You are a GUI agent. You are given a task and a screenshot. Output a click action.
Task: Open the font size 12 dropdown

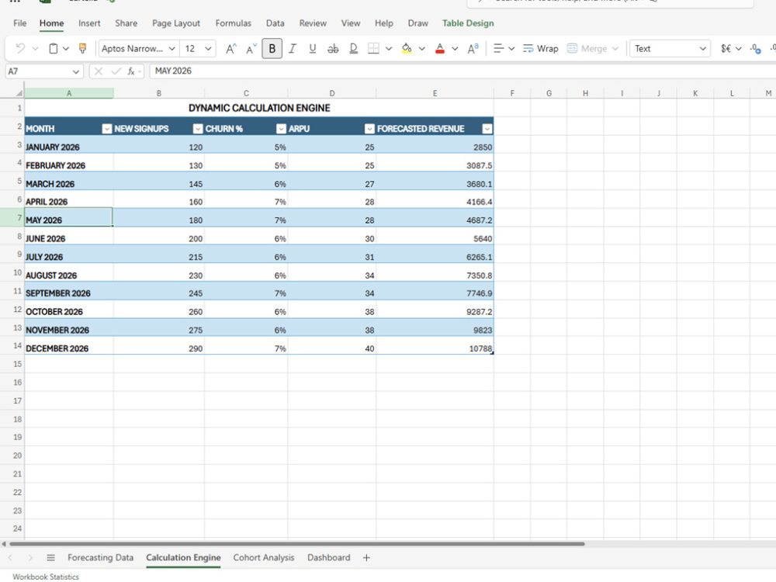point(208,48)
